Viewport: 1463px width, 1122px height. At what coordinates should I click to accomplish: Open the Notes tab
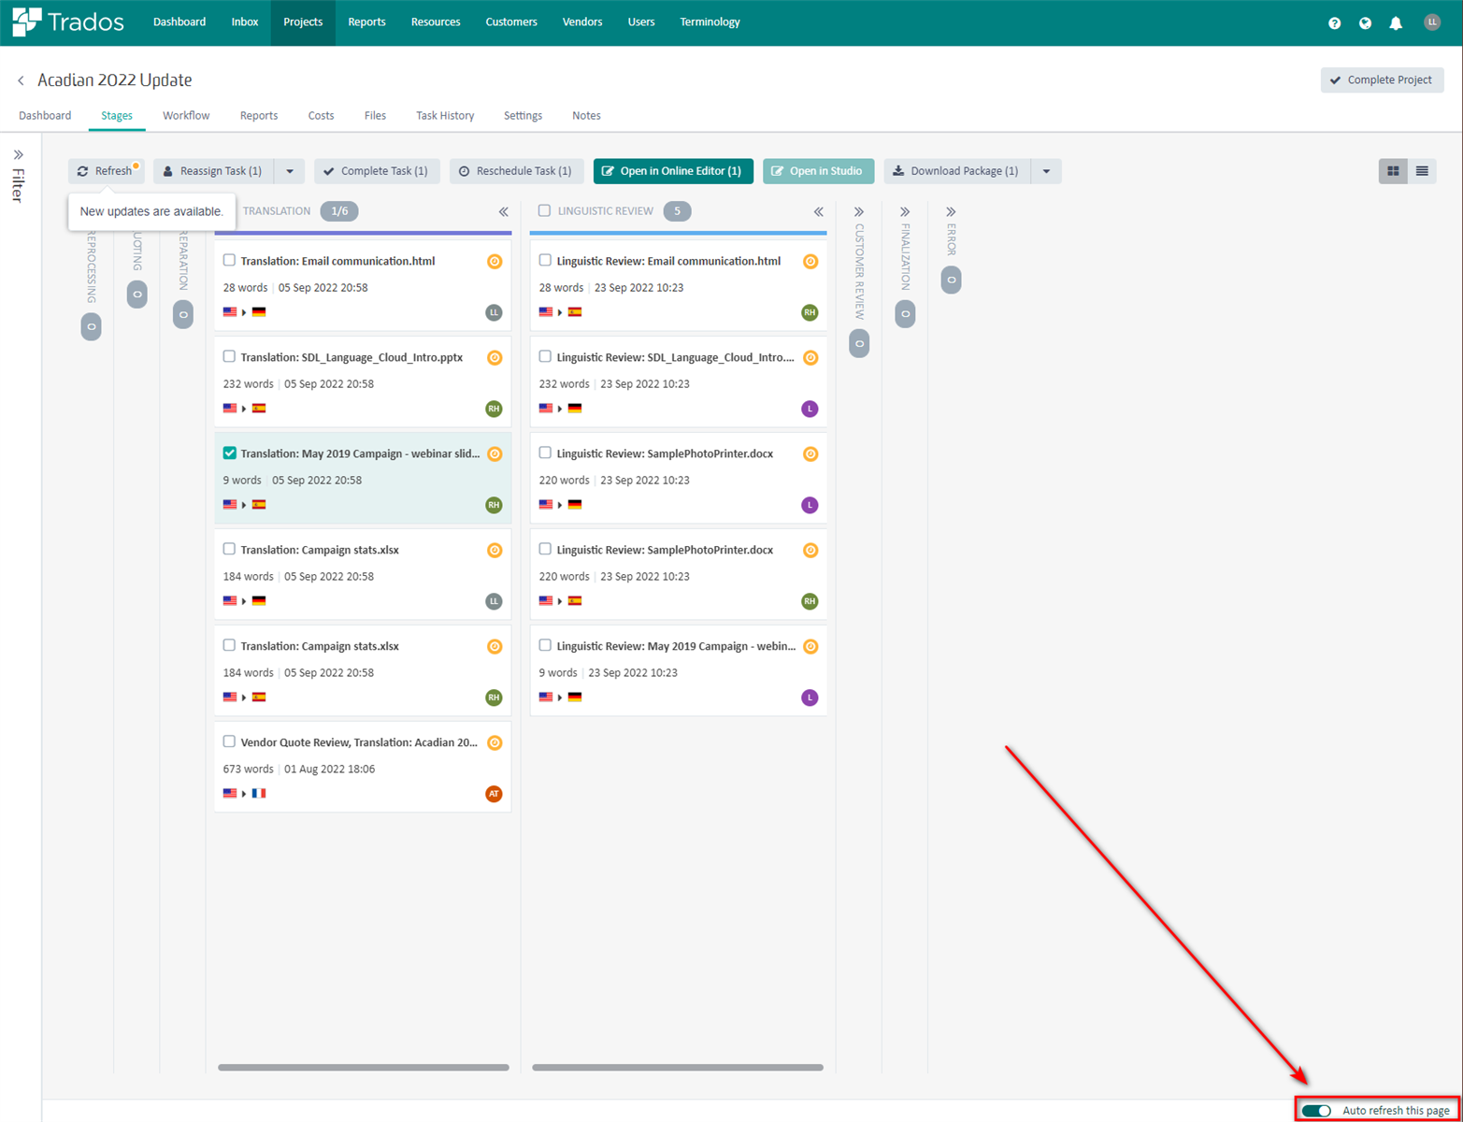tap(586, 116)
